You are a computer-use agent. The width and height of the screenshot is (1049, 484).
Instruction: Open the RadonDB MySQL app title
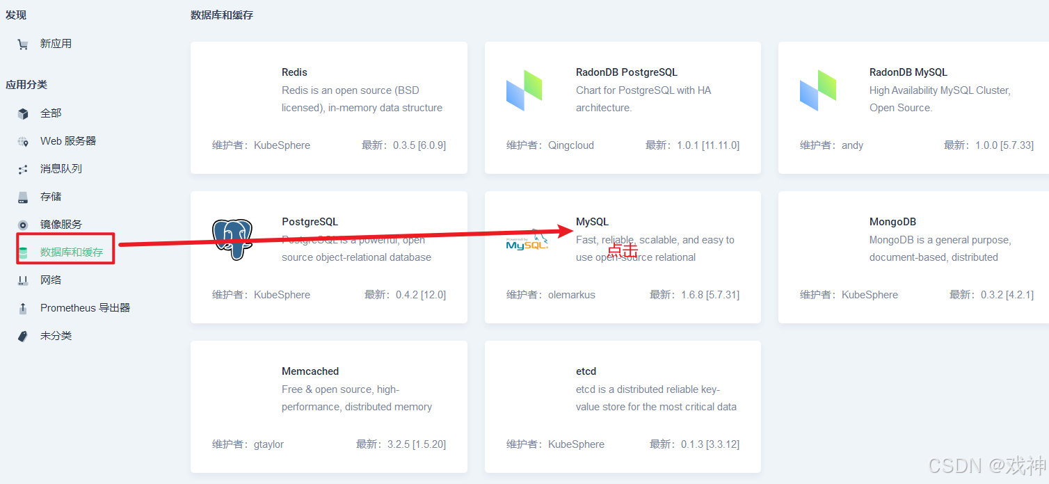click(908, 72)
